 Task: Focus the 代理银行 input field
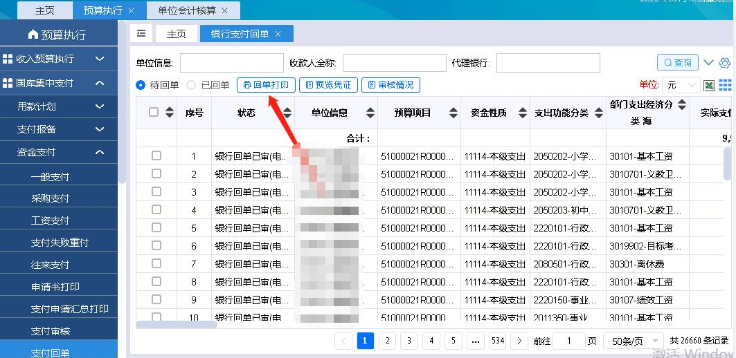tap(548, 63)
